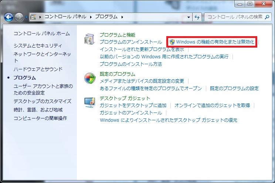Image resolution: width=275 pixels, height=183 pixels.
Task: Click the Back navigation arrow button
Action: pyautogui.click(x=9, y=17)
